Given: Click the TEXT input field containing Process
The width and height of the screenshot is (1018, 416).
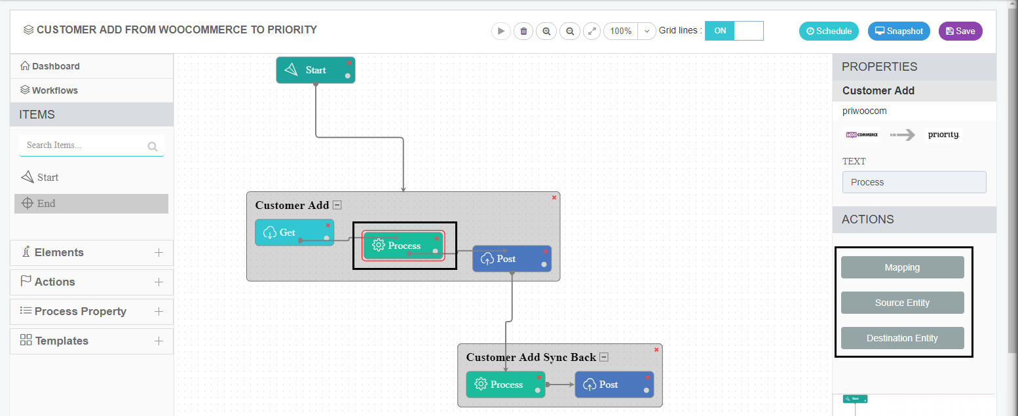Looking at the screenshot, I should tap(914, 182).
